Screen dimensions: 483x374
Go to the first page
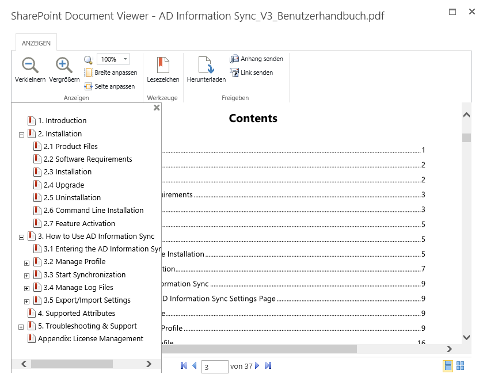[184, 366]
